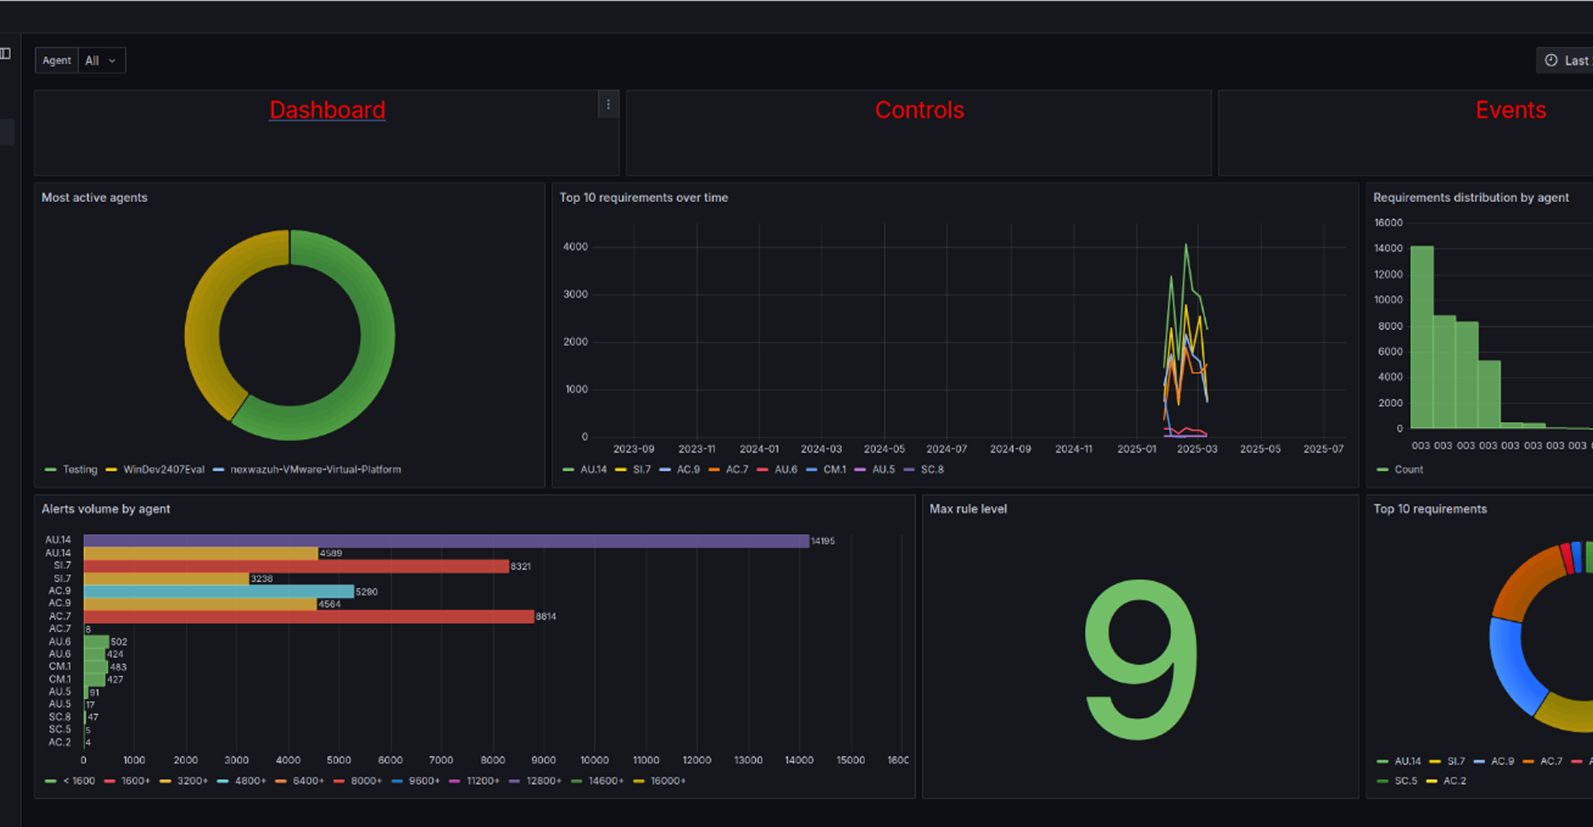Open the Max rule level panel title
The image size is (1593, 827).
point(968,509)
